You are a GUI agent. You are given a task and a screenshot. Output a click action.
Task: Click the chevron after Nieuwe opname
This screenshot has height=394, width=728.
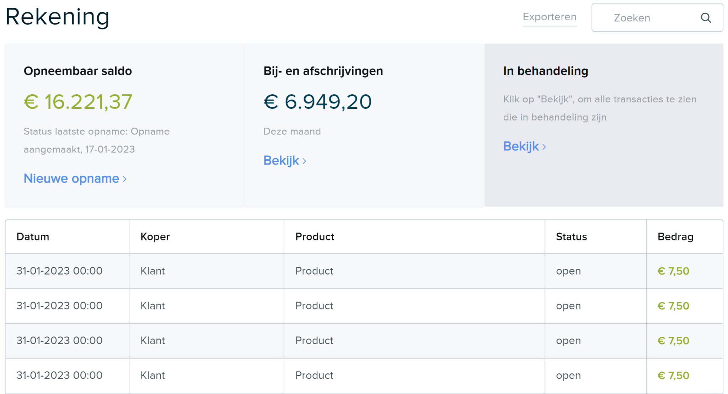click(124, 179)
